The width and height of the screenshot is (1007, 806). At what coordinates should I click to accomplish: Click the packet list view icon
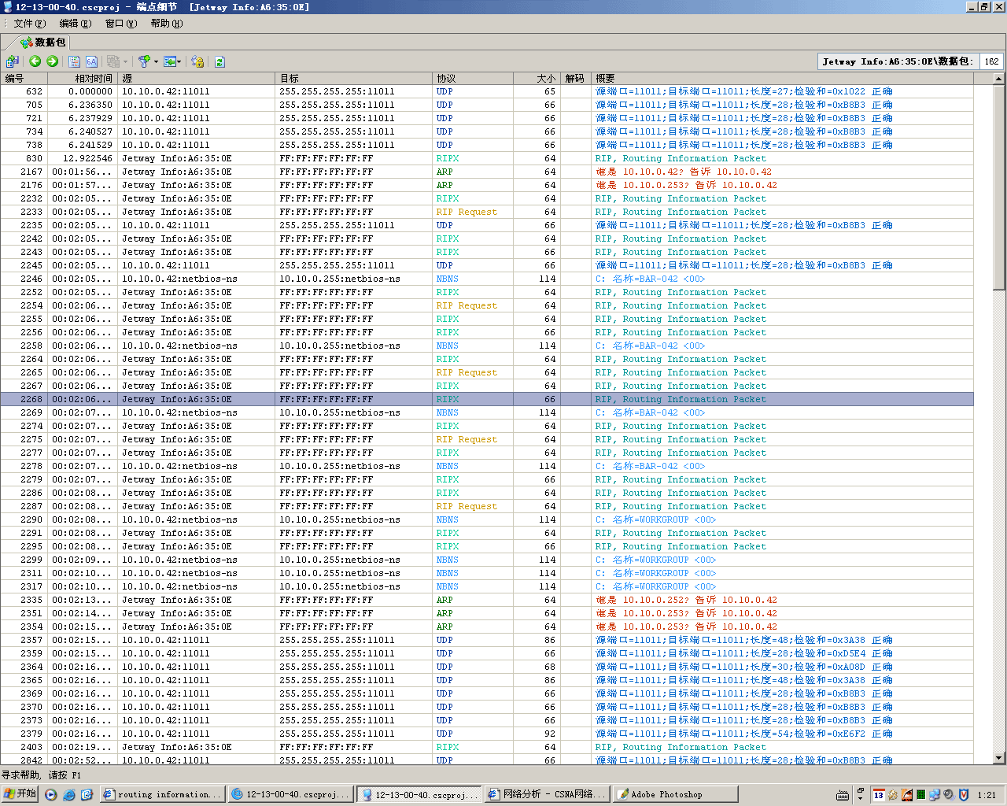75,61
